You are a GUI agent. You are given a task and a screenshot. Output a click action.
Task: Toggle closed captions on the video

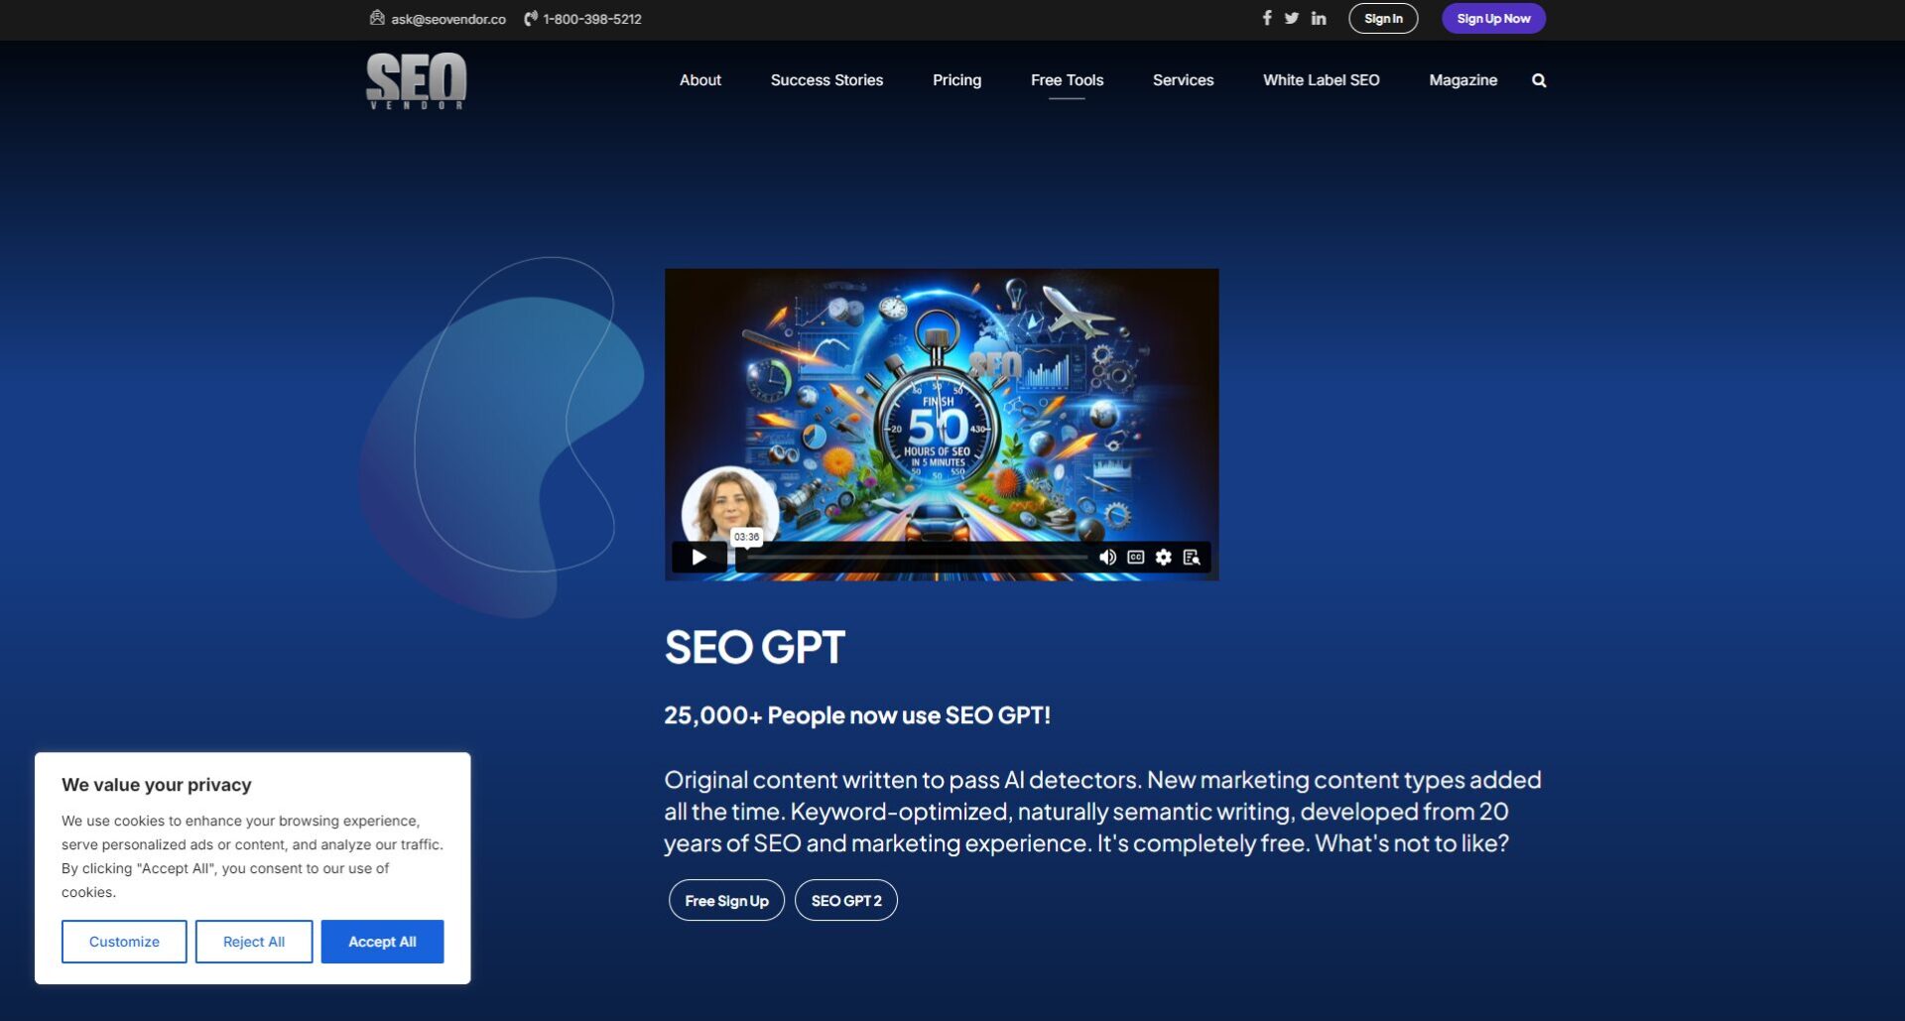(1134, 557)
